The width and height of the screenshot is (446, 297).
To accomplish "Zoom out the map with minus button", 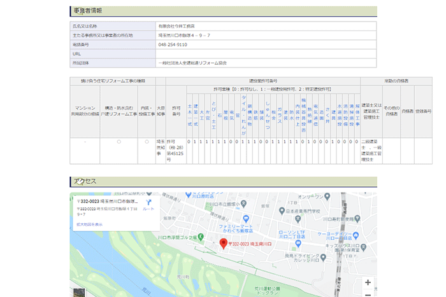I will 368,294.
